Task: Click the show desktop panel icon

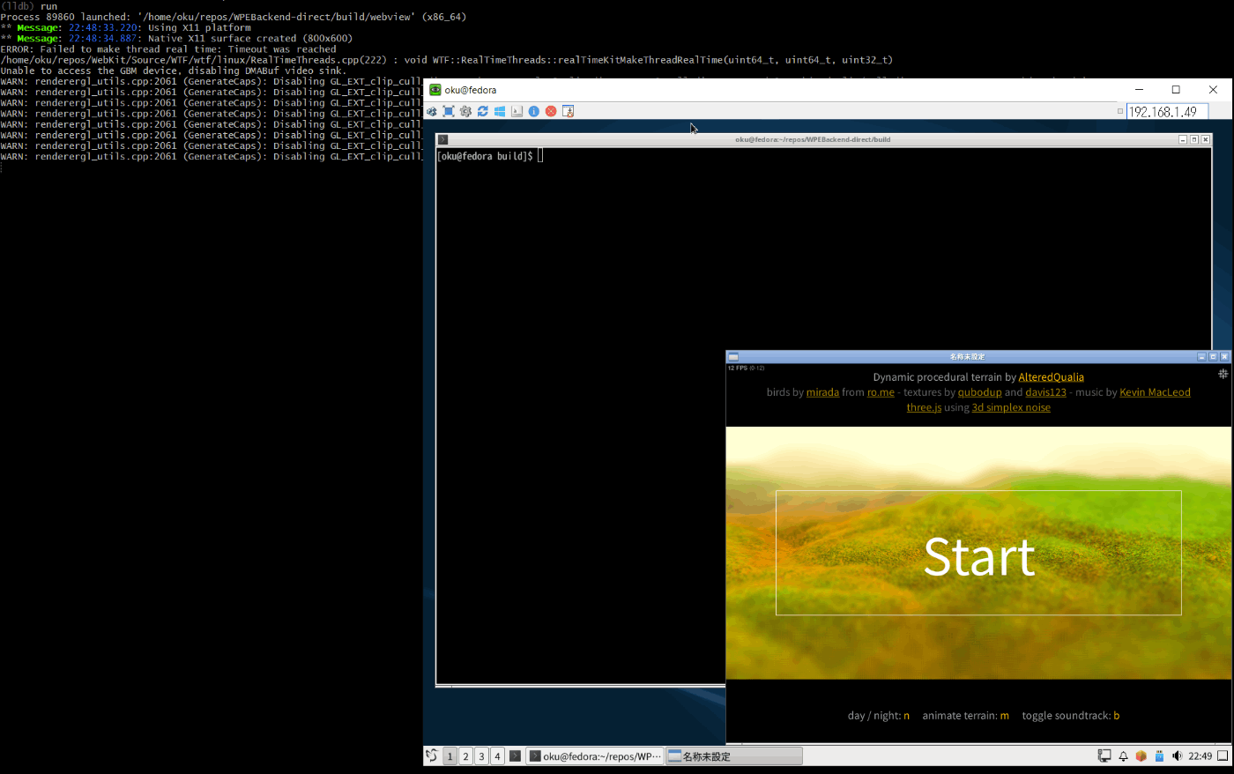Action: [1223, 755]
